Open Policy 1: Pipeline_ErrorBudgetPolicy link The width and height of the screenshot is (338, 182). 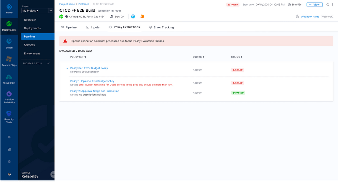point(92,81)
